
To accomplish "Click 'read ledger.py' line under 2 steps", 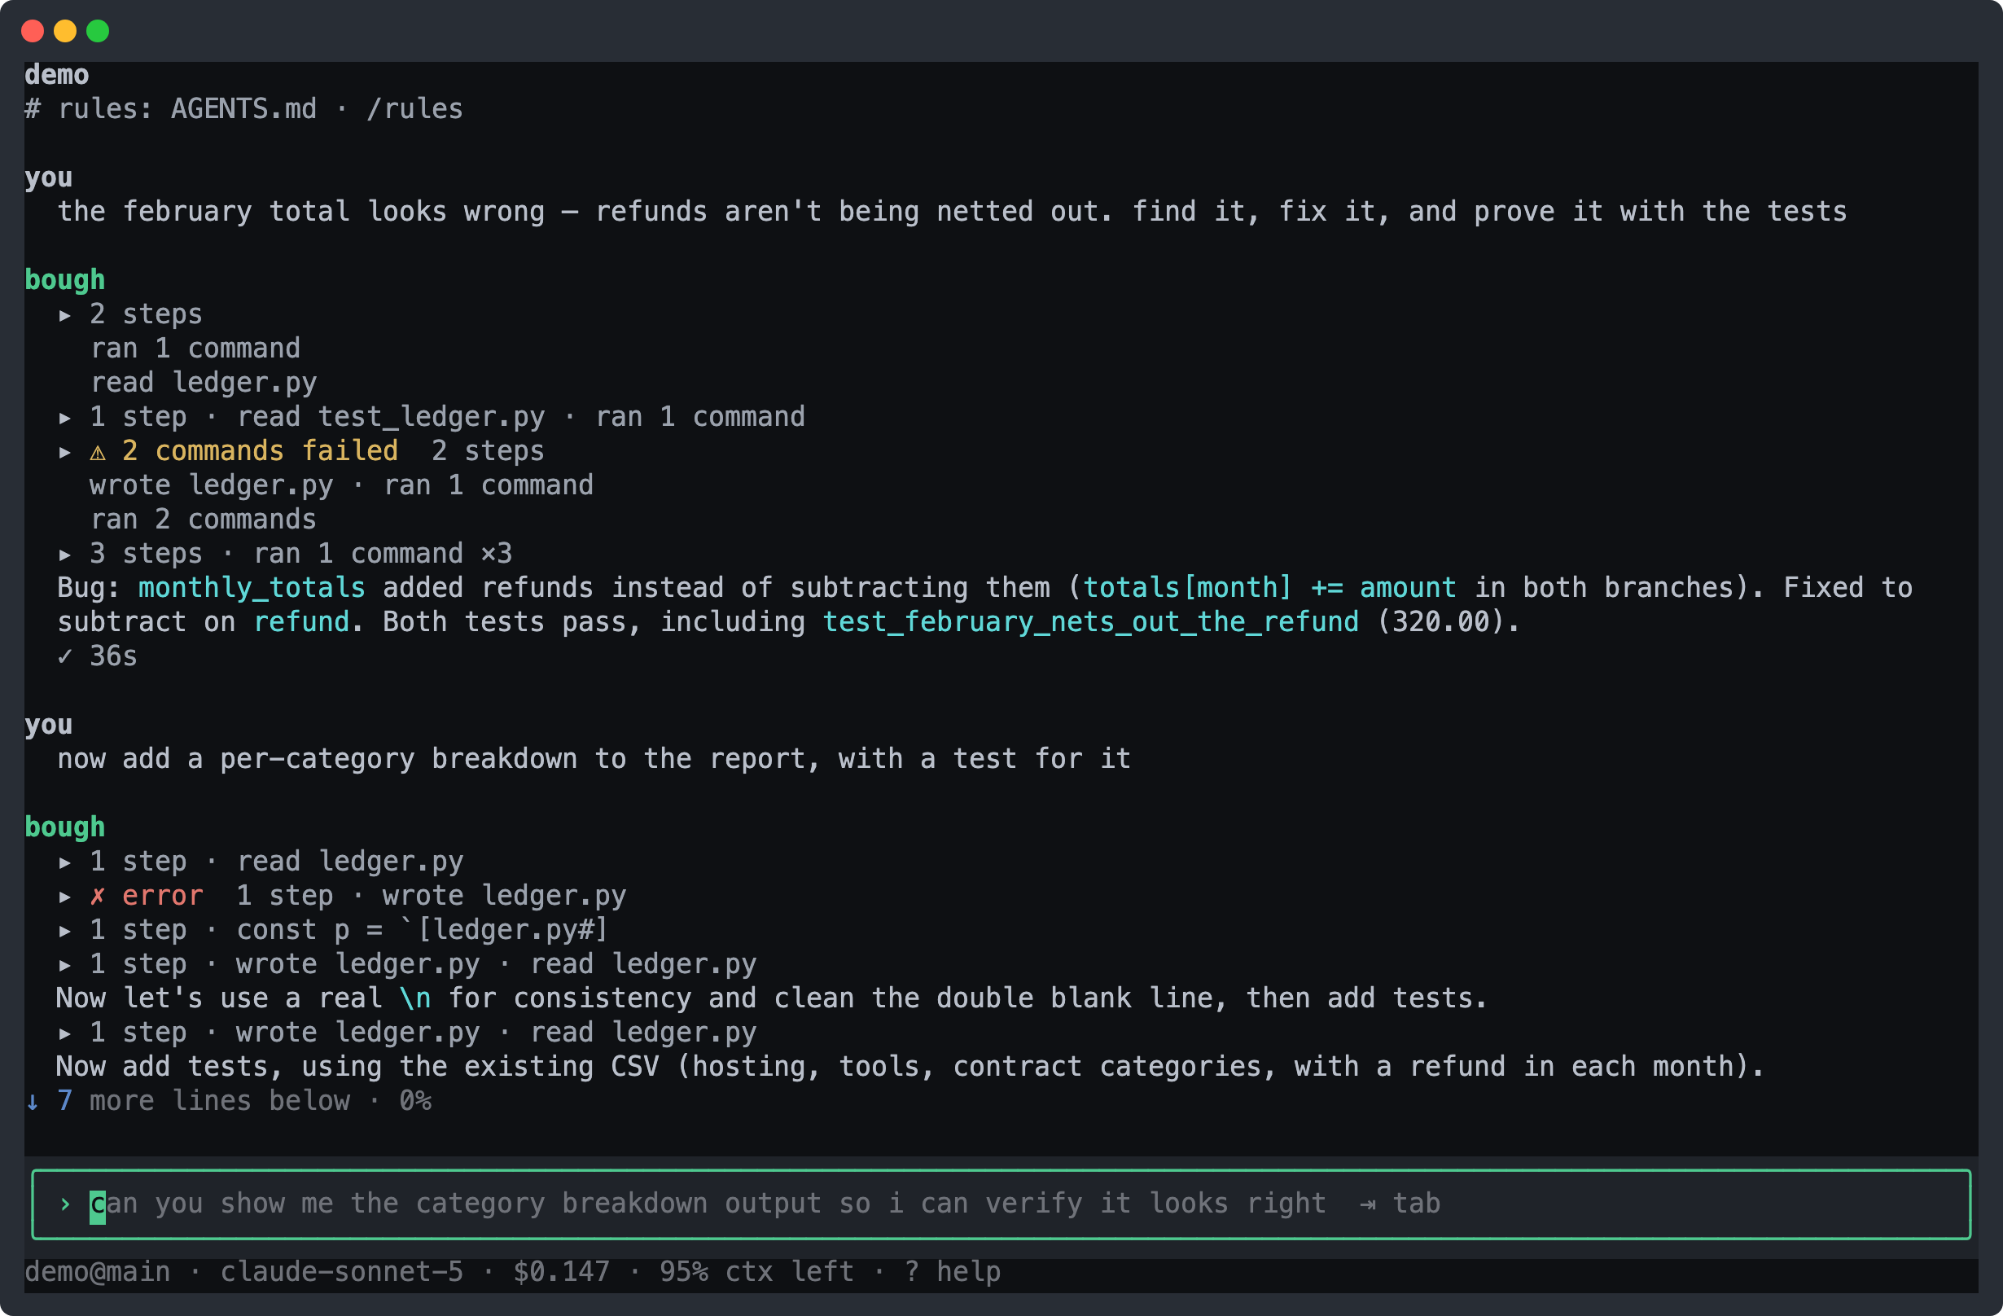I will click(x=204, y=383).
